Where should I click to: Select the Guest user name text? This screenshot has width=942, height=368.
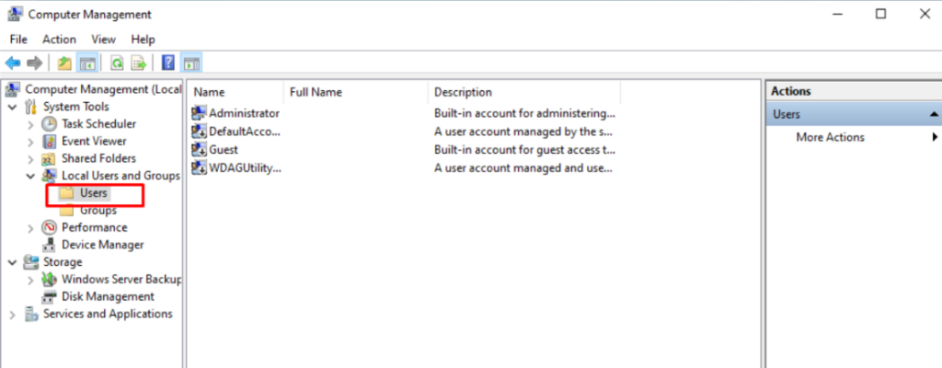(x=224, y=150)
